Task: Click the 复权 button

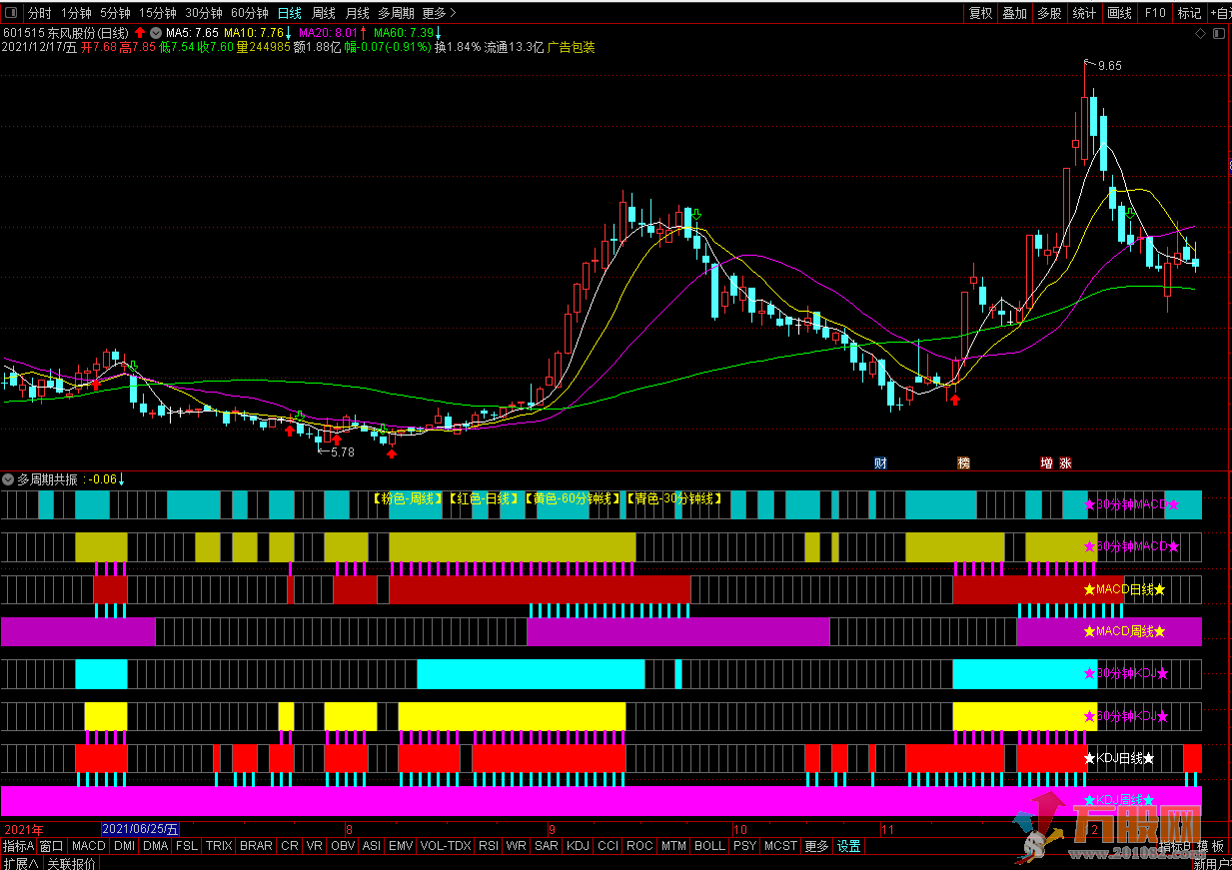Action: pos(981,13)
